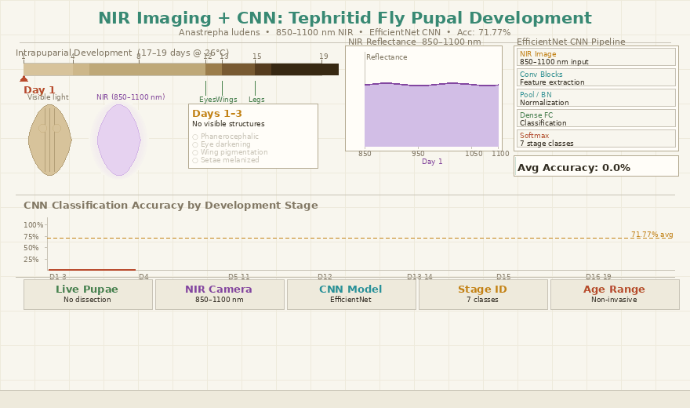Click the Avg Accuracy readout box

coord(596,166)
